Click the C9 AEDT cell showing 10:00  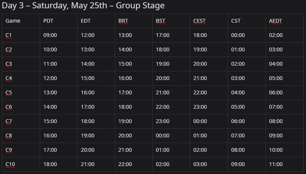pyautogui.click(x=276, y=150)
